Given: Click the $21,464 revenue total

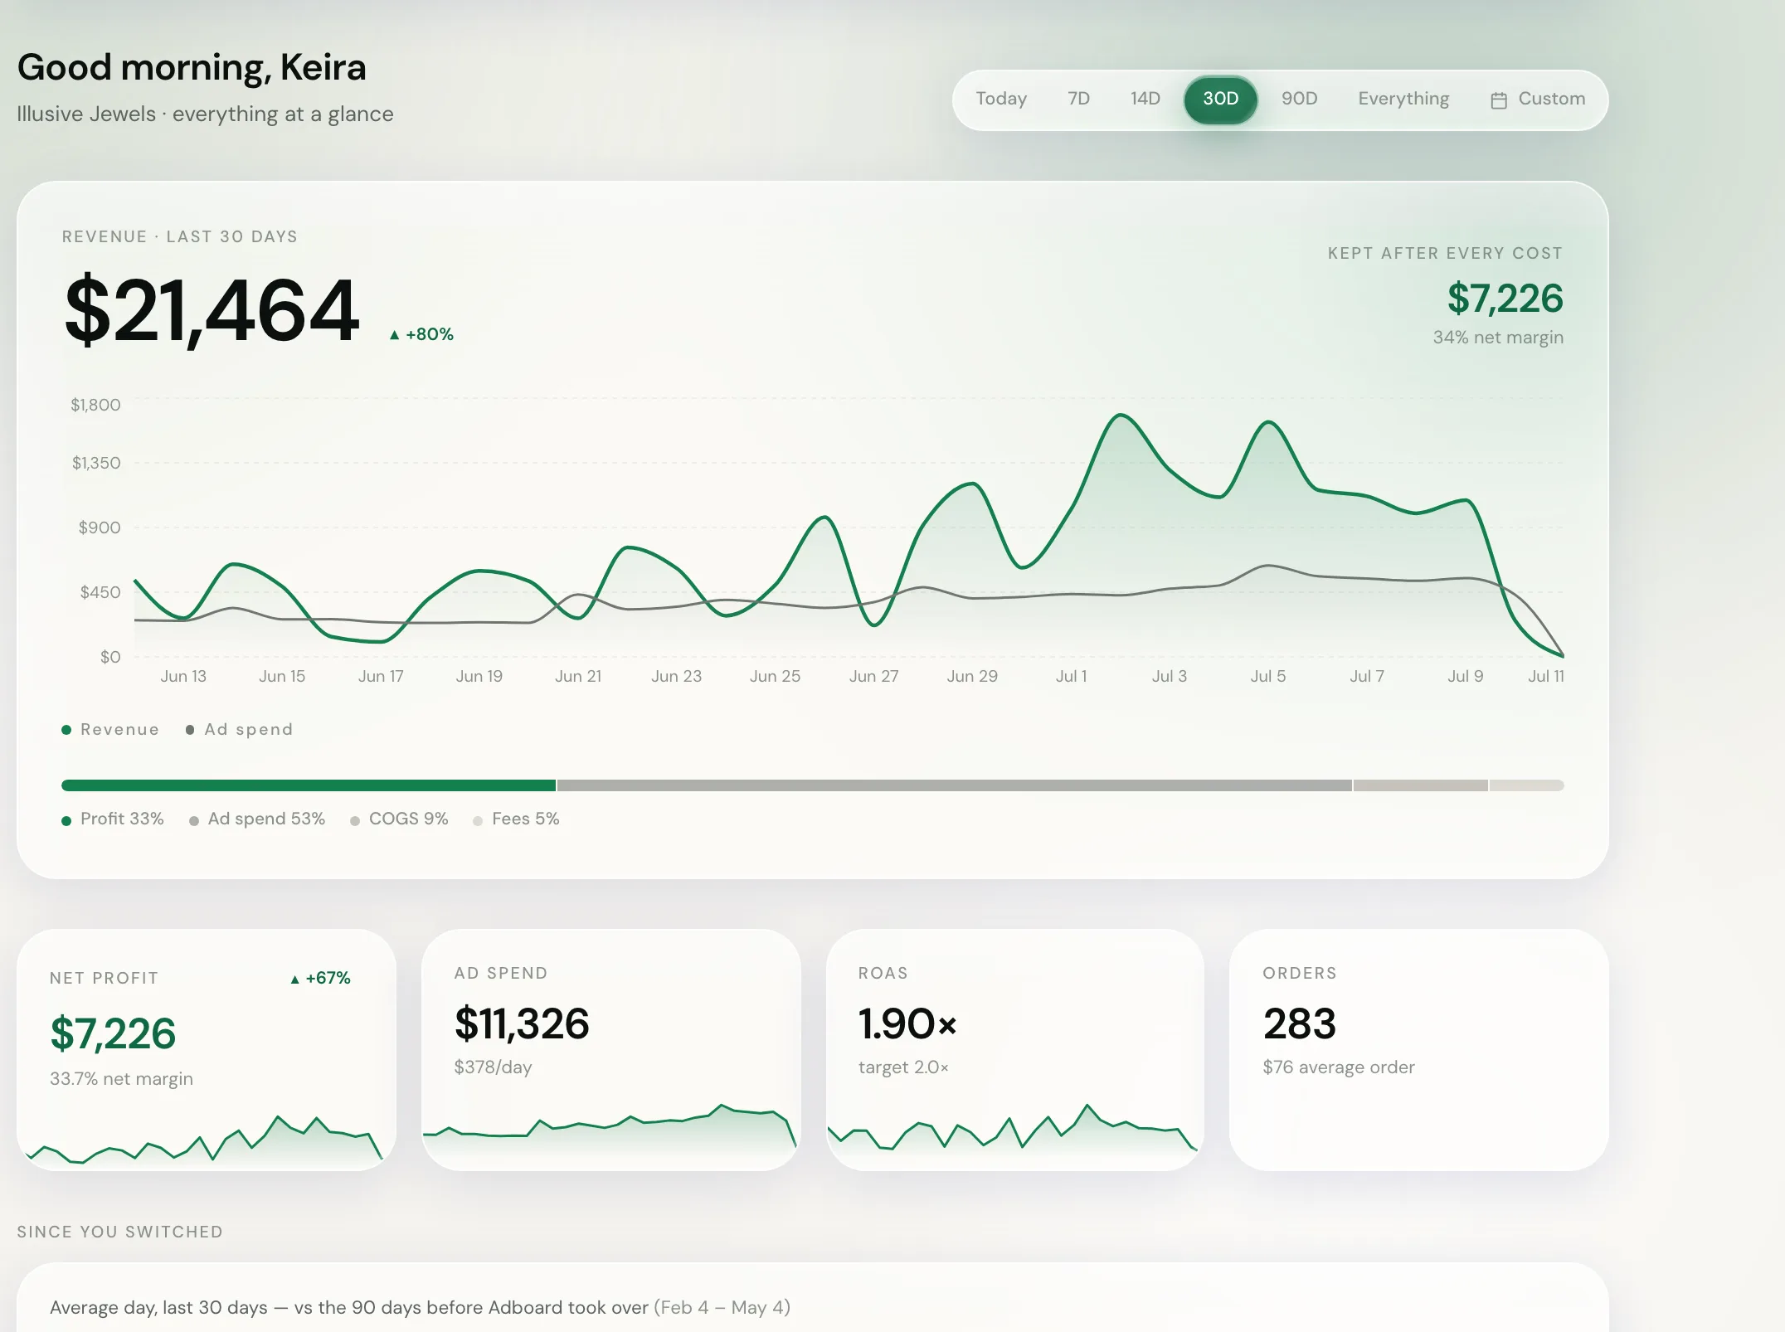Looking at the screenshot, I should tap(212, 309).
